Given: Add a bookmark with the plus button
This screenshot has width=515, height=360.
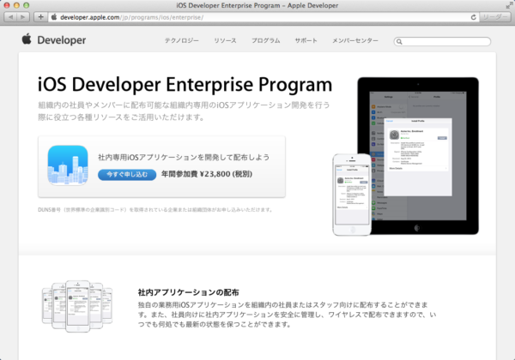Looking at the screenshot, I should click(40, 17).
